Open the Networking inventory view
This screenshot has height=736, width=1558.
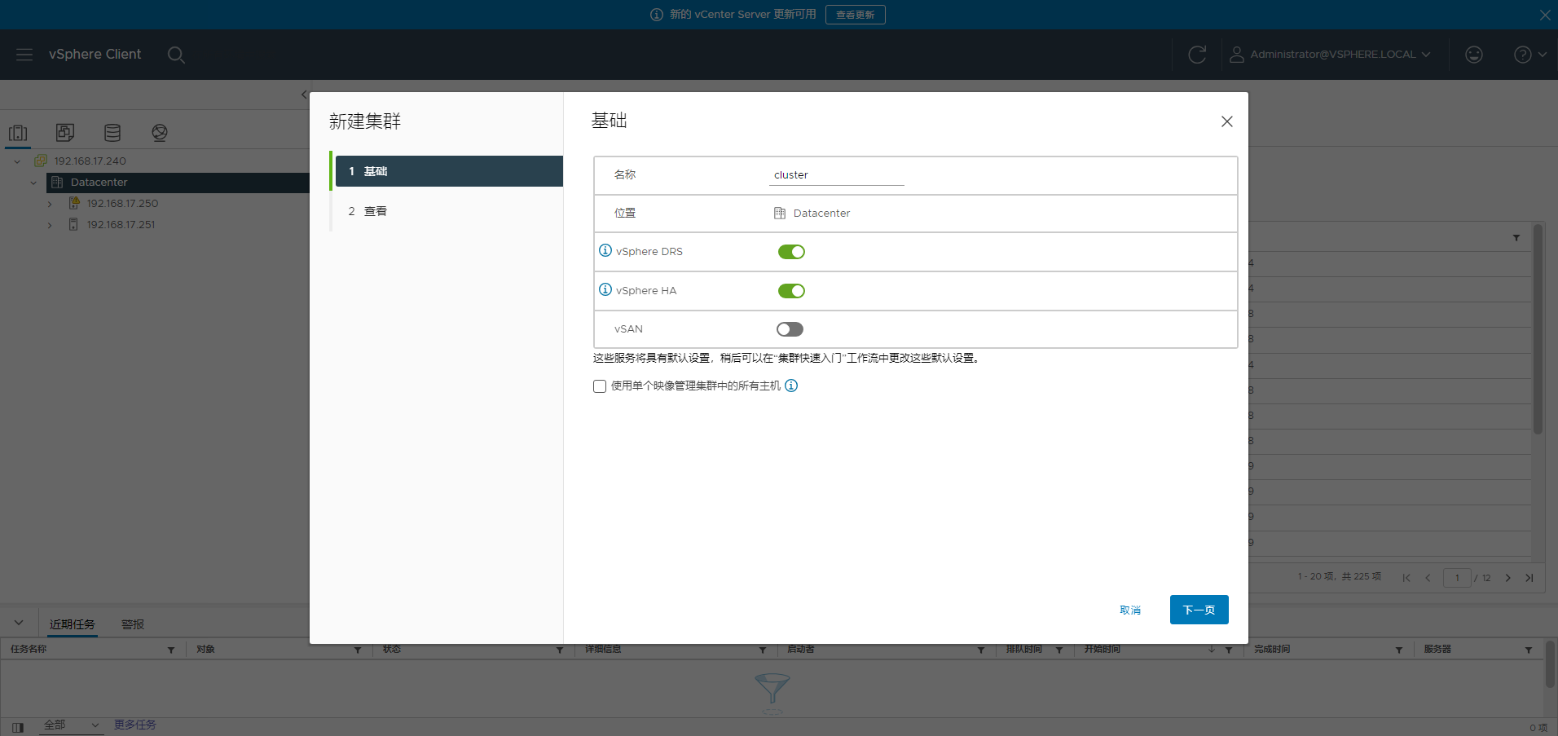point(160,133)
